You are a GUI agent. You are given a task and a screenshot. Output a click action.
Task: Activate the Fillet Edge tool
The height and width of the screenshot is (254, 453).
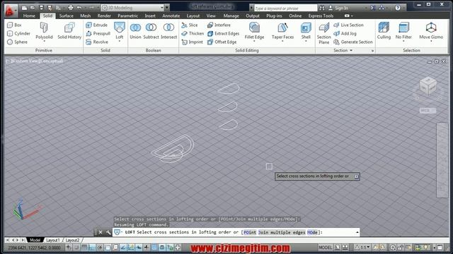(x=254, y=30)
